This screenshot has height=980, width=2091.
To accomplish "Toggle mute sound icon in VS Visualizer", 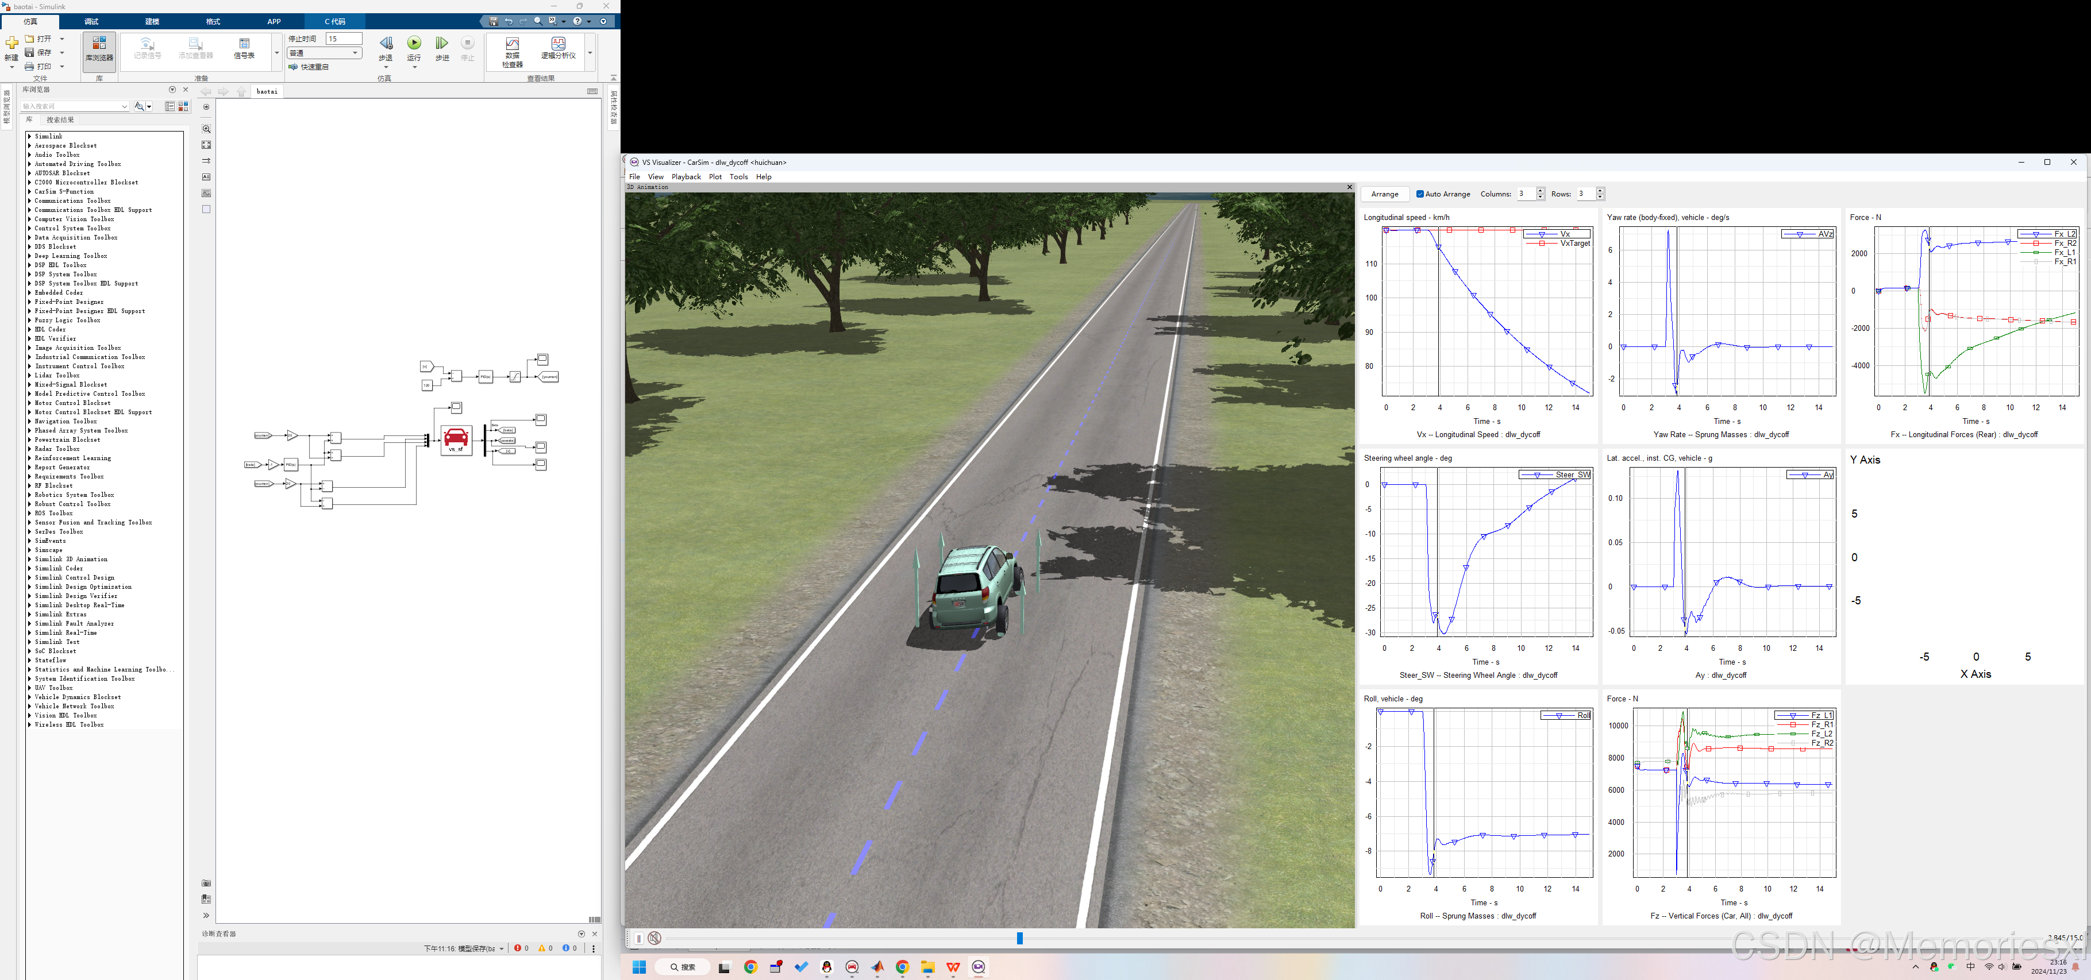I will 654,939.
